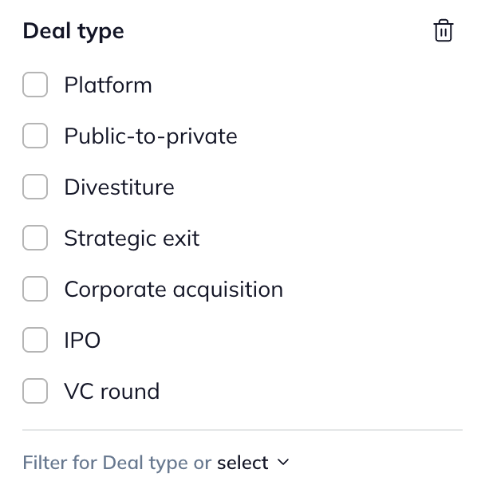485x493 pixels.
Task: Click the Platform label text
Action: click(x=108, y=85)
